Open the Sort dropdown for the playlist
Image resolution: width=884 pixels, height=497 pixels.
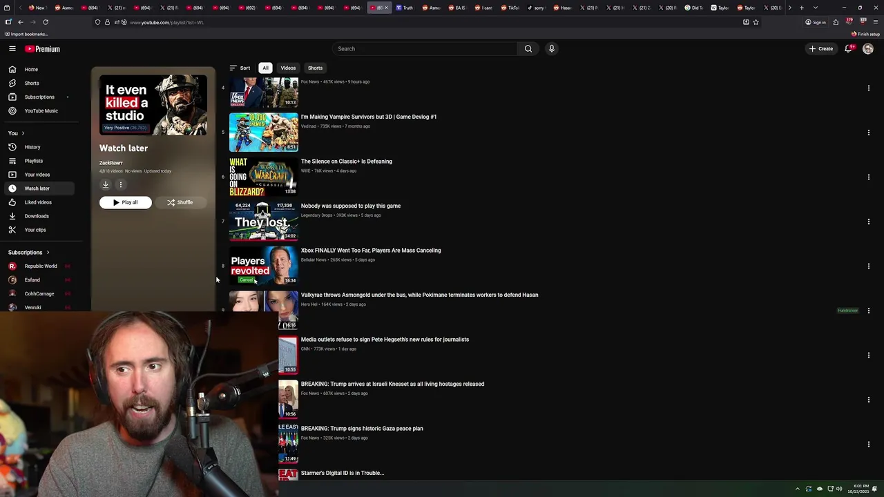pos(240,68)
